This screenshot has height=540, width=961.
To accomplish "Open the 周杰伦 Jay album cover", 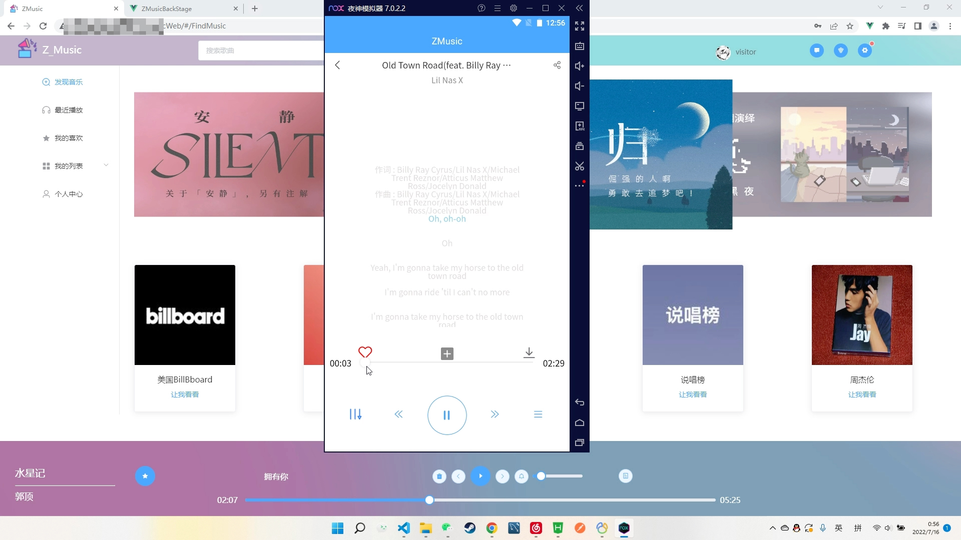I will [x=862, y=315].
